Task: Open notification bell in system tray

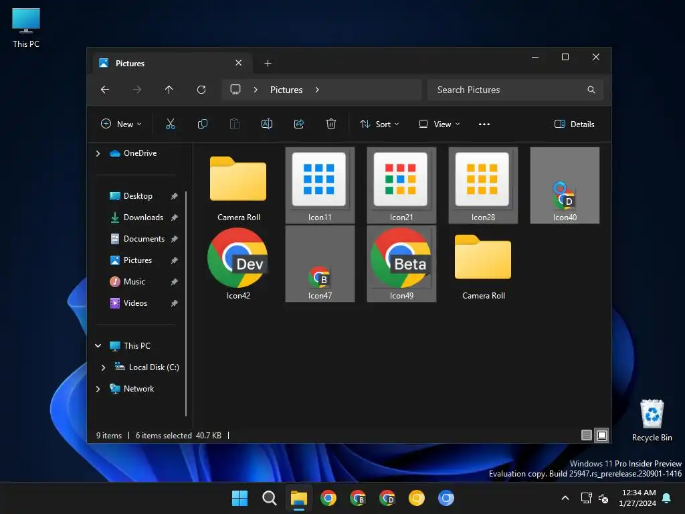Action: (x=667, y=498)
